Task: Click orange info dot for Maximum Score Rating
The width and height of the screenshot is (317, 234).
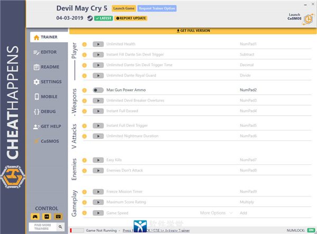Action: pyautogui.click(x=85, y=202)
